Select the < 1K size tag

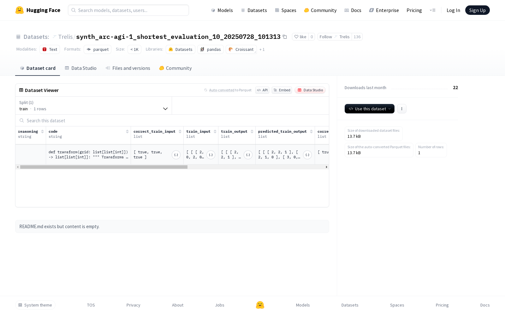point(134,49)
